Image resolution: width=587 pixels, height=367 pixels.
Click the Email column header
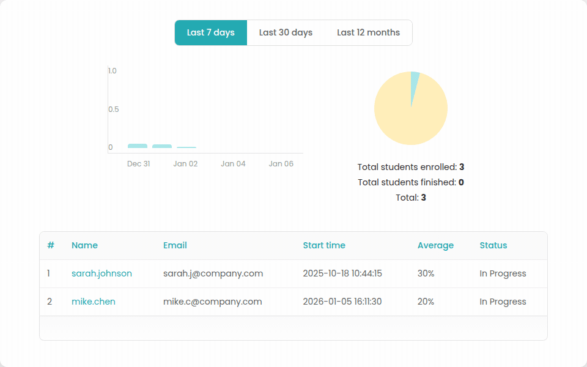click(175, 245)
